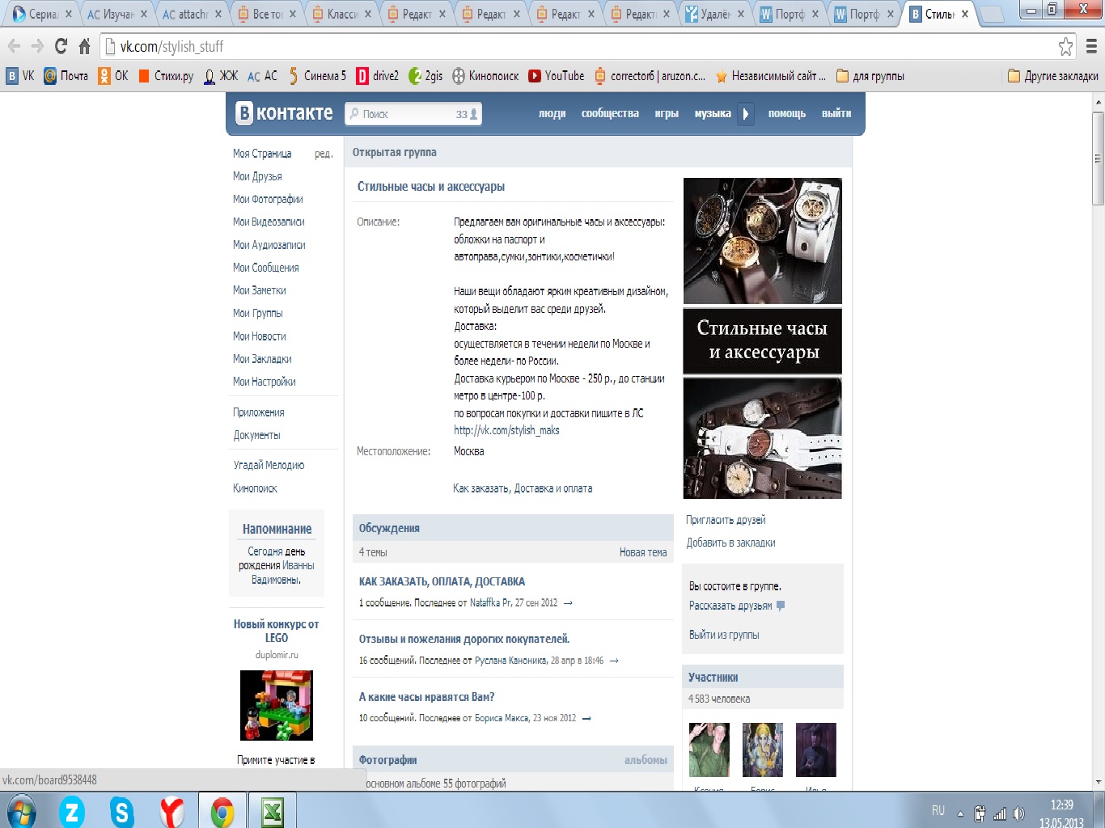
Task: Click the Chrome back arrow
Action: tap(14, 46)
